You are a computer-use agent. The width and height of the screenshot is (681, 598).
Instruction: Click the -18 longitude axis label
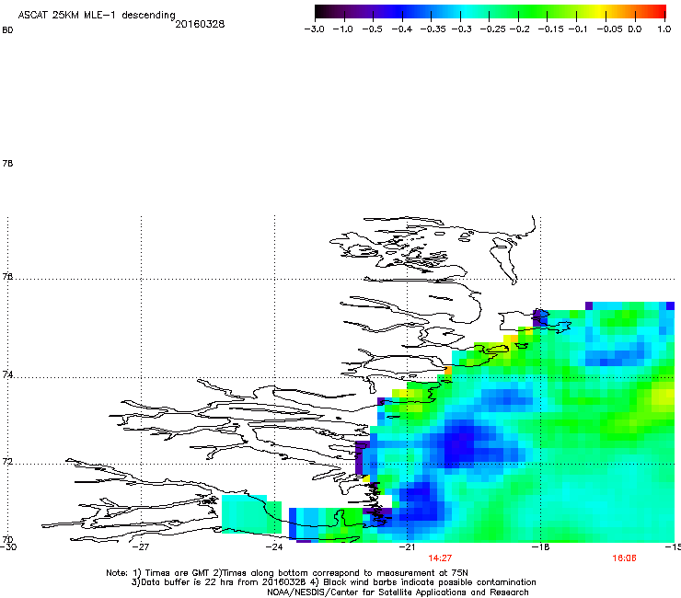pos(541,547)
